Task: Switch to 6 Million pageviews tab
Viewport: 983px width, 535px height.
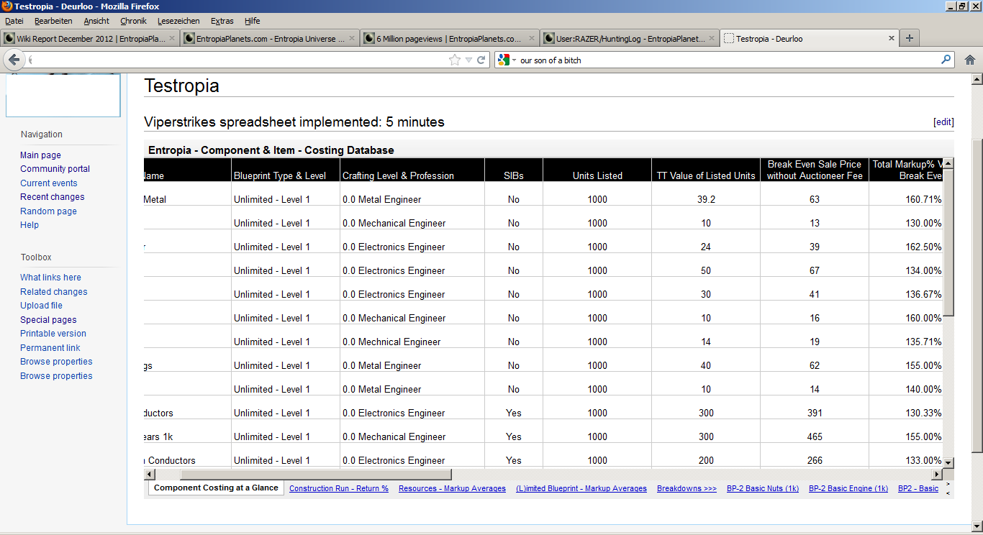Action: pos(450,39)
